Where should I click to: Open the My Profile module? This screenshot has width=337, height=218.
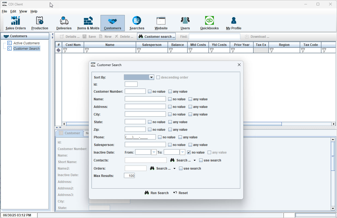point(234,23)
